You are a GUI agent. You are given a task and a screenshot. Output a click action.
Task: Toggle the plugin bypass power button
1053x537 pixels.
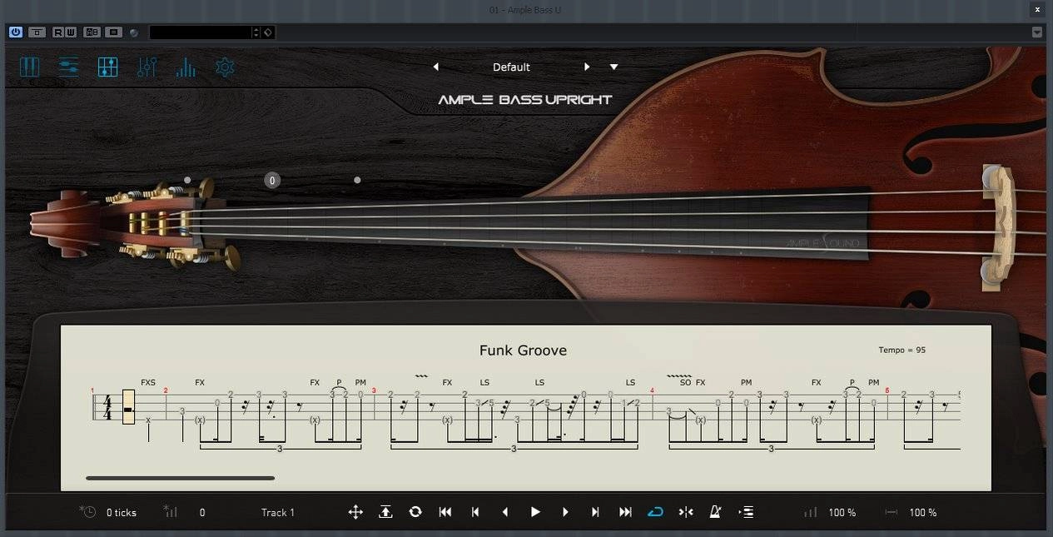[x=16, y=32]
